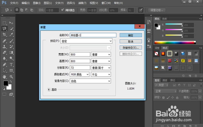Click the Save Preset button

pos(131,48)
